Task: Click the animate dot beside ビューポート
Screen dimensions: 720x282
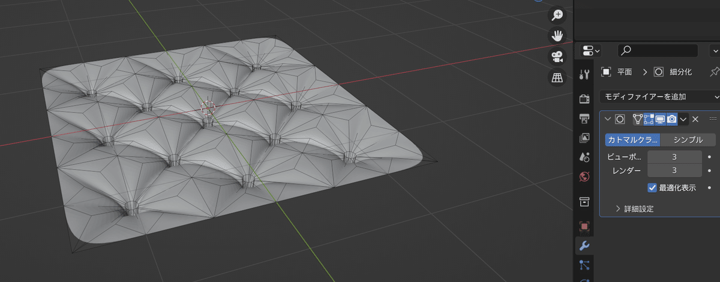Action: (710, 157)
